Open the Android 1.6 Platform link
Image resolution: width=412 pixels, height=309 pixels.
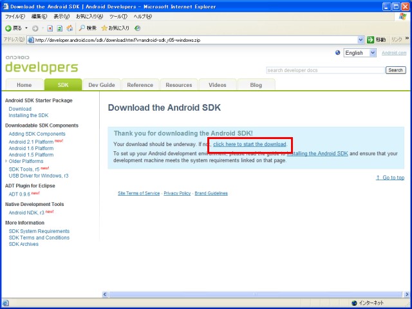click(x=31, y=148)
